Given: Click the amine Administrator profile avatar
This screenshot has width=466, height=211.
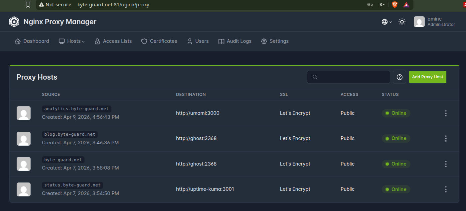Looking at the screenshot, I should coord(419,22).
